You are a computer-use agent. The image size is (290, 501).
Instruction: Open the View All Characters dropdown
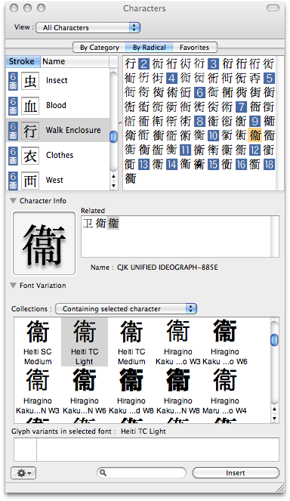point(88,28)
